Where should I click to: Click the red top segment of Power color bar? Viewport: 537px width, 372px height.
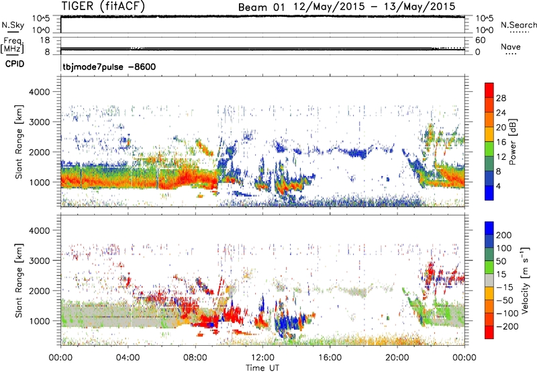point(489,89)
